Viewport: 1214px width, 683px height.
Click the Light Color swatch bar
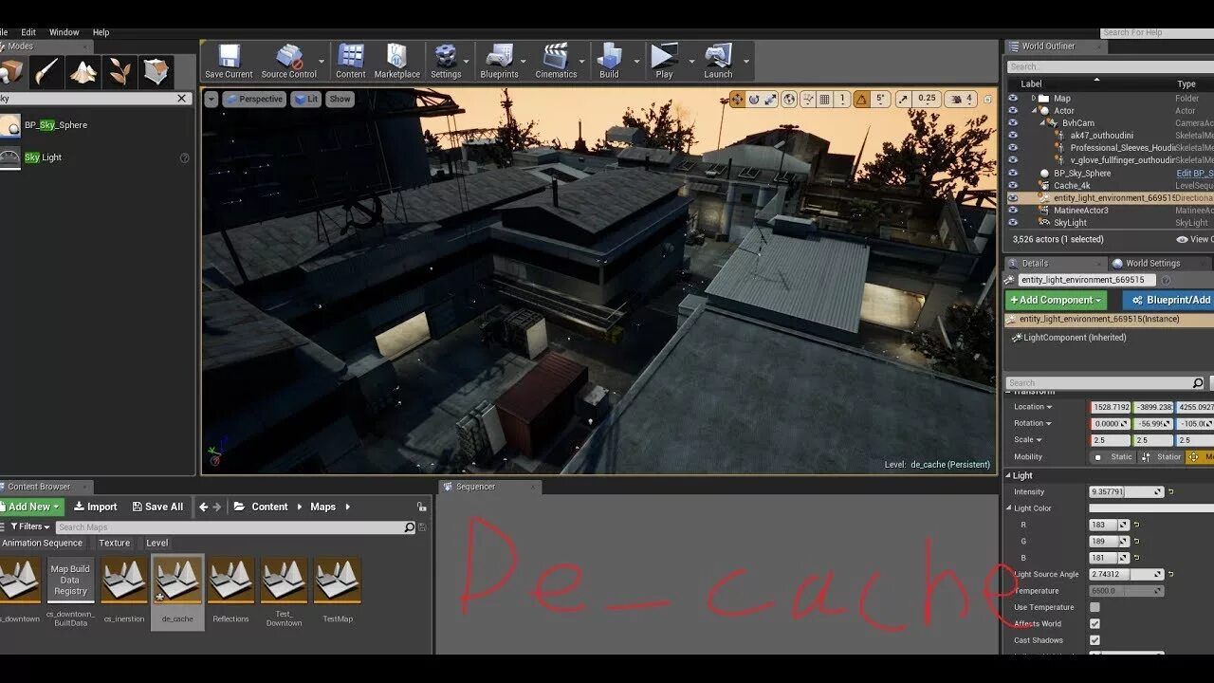pyautogui.click(x=1151, y=508)
